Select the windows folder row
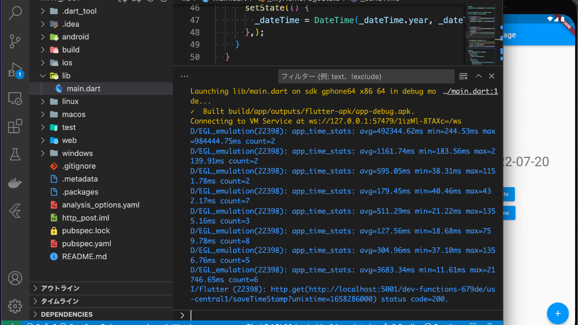 coord(101,153)
